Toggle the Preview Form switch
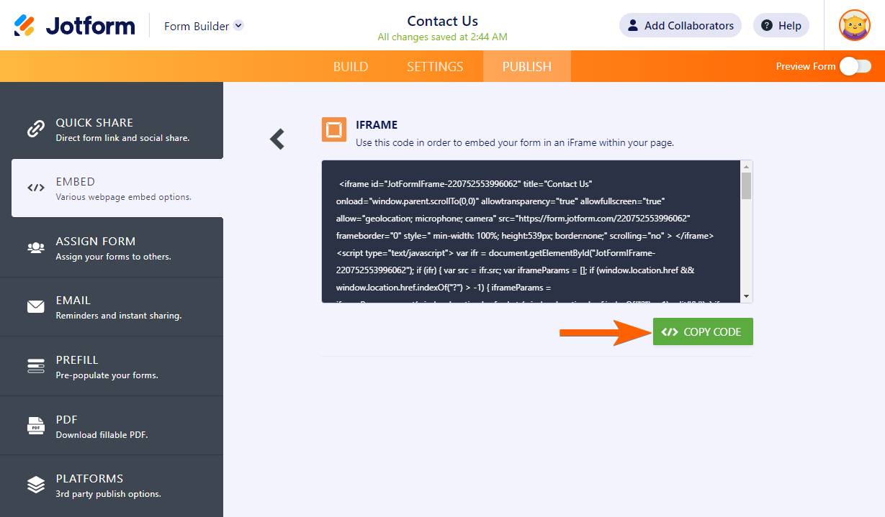 [x=855, y=66]
